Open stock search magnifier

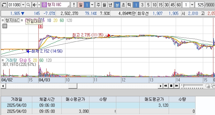[x=28, y=5]
